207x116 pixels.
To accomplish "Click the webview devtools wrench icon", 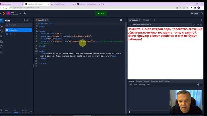I will click(198, 25).
